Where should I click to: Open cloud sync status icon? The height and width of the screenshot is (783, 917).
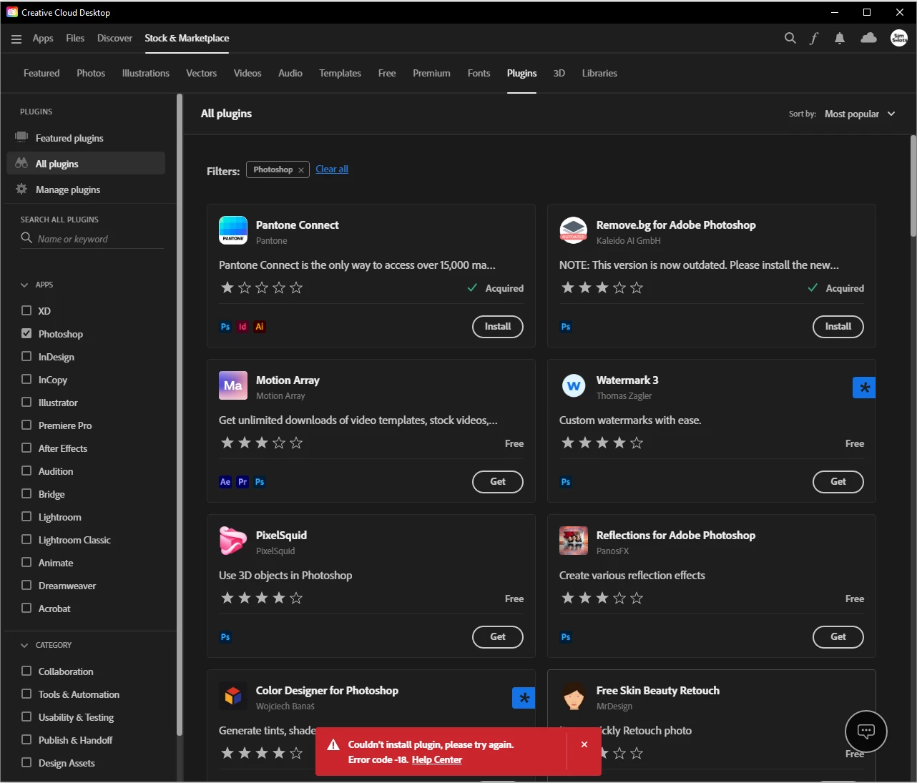coord(868,38)
